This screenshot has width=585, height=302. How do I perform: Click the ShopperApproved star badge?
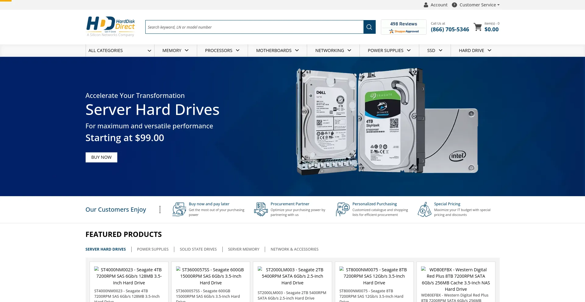point(404,31)
